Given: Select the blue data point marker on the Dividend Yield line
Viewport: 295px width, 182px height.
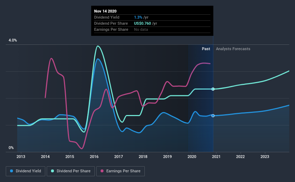Looking at the screenshot, I should point(213,116).
